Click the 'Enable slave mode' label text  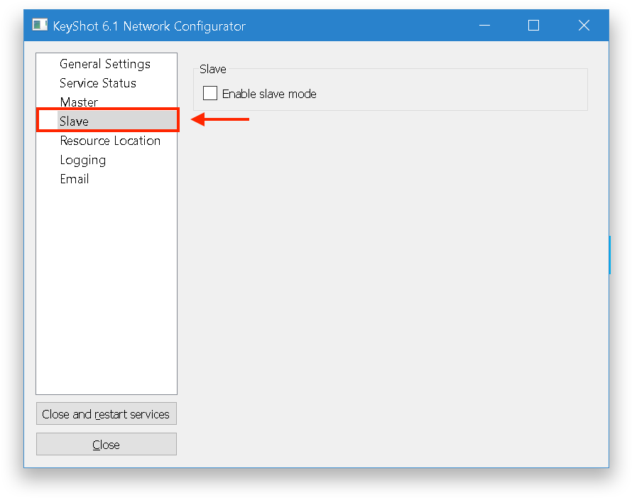(x=269, y=94)
